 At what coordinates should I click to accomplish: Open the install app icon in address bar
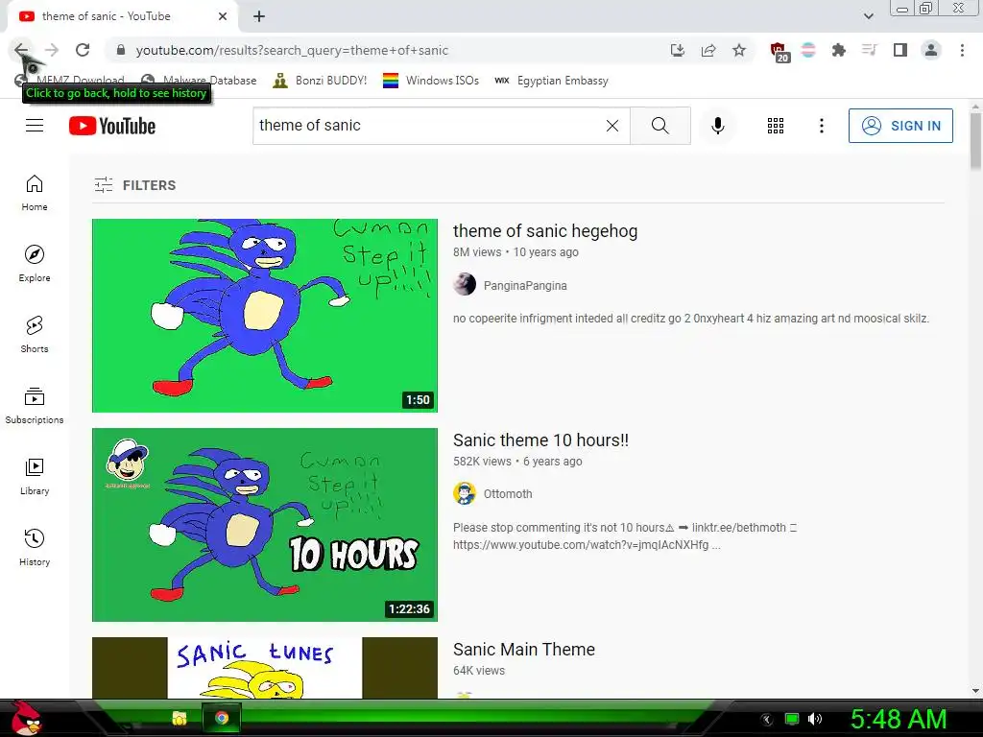pyautogui.click(x=678, y=50)
